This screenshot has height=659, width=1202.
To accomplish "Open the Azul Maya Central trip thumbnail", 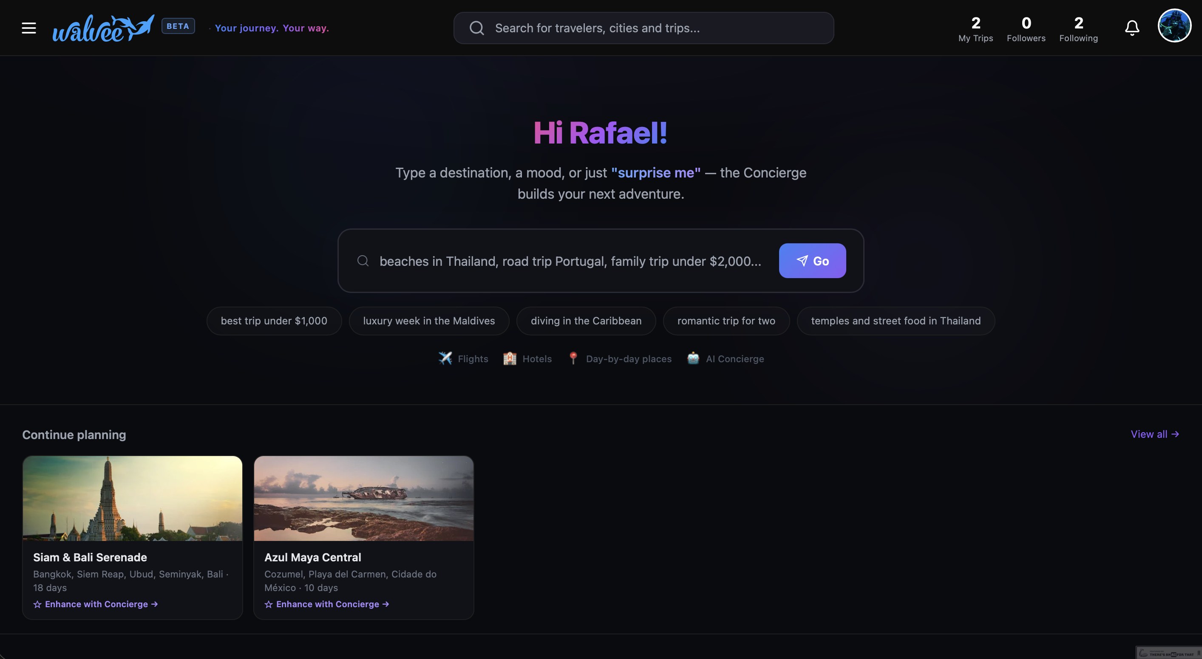I will pos(363,498).
